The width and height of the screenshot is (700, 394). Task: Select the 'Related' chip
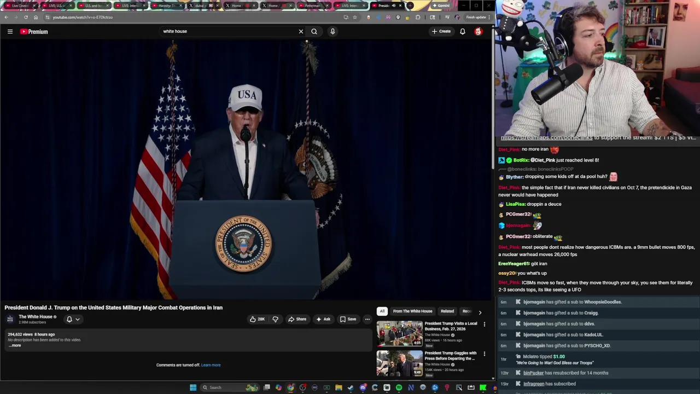pos(447,311)
